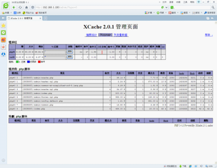Sort cached scripts by Hash header
The width and height of the screenshot is (217, 168).
pyautogui.click(x=192, y=73)
